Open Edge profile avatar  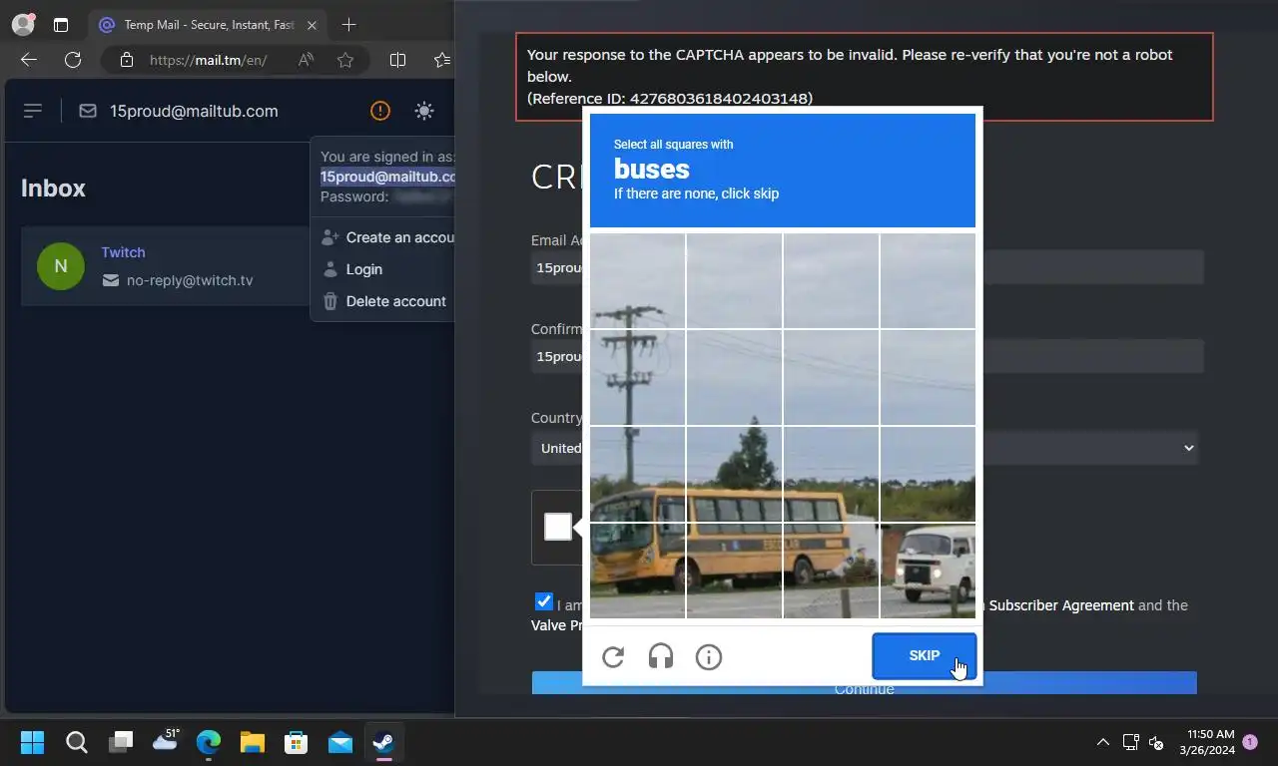(22, 24)
